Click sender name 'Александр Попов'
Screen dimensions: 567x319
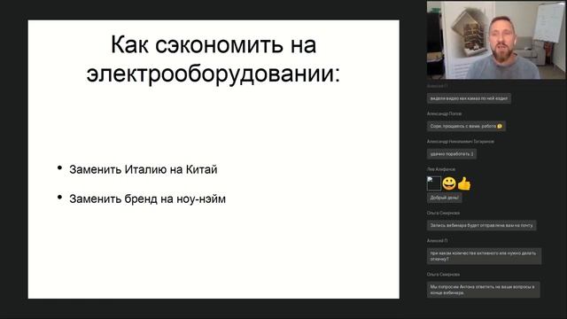point(444,113)
